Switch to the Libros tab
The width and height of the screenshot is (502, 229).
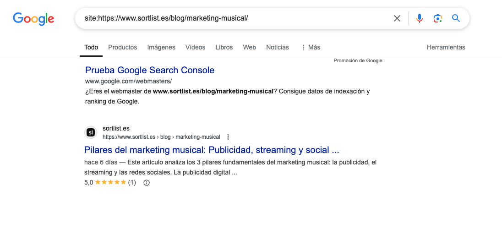click(224, 47)
